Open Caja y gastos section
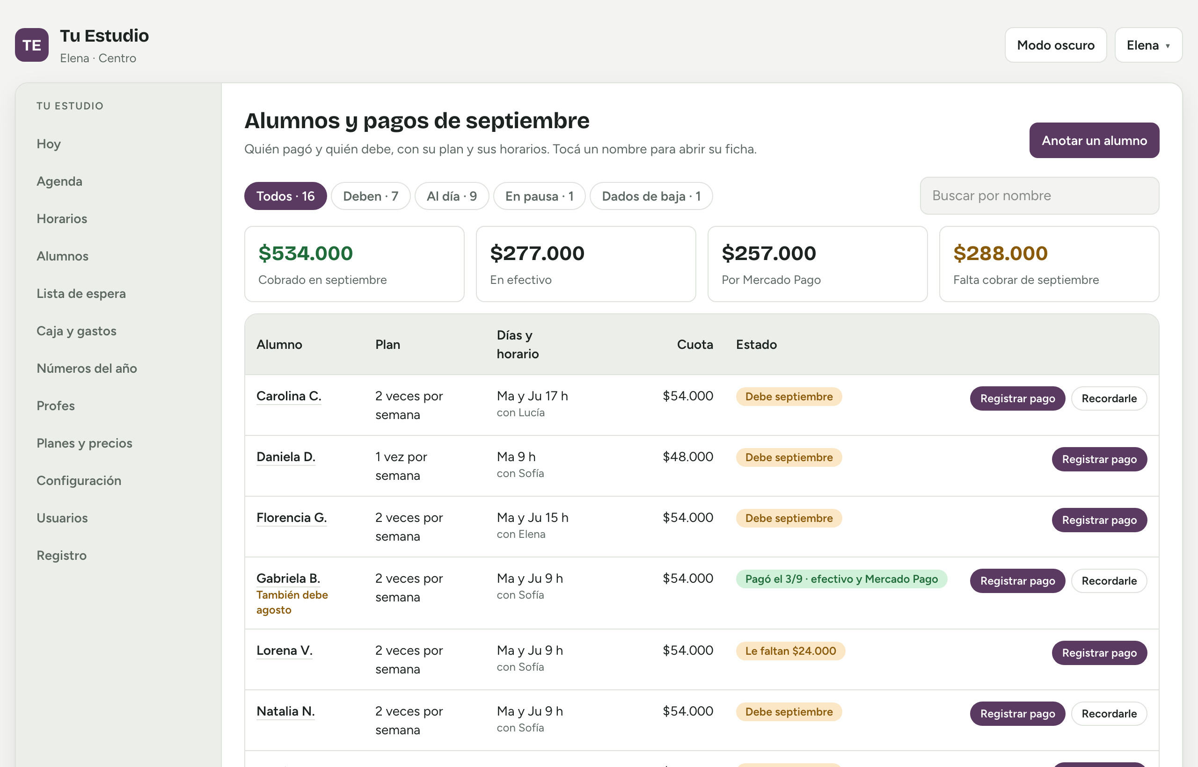 [76, 331]
